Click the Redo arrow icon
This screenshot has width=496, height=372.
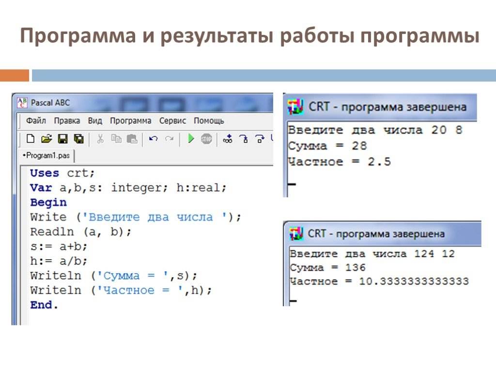[x=169, y=139]
